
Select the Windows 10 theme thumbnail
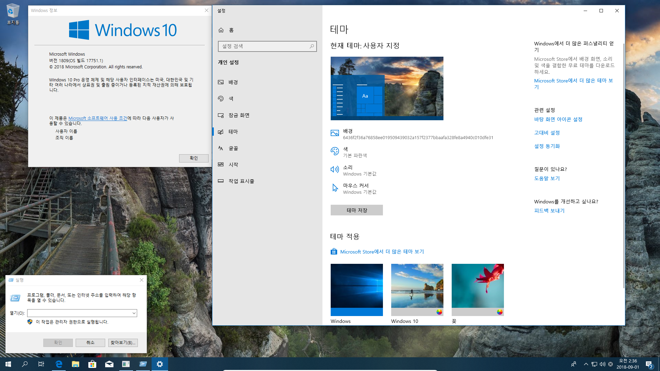[417, 290]
